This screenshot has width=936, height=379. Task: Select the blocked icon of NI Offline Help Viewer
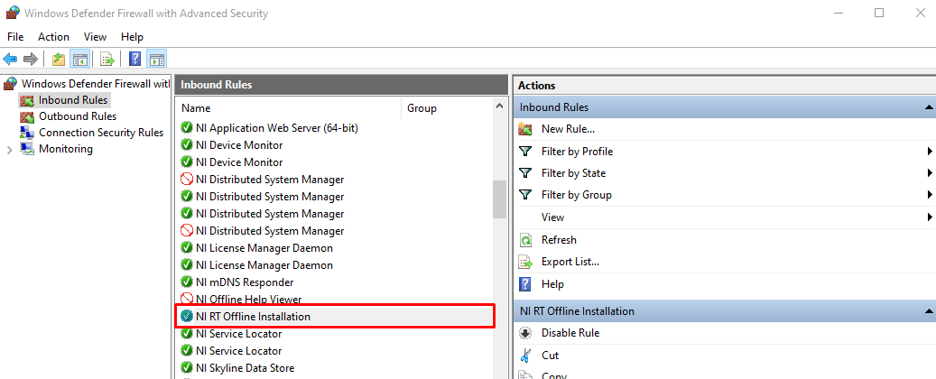[x=186, y=298]
